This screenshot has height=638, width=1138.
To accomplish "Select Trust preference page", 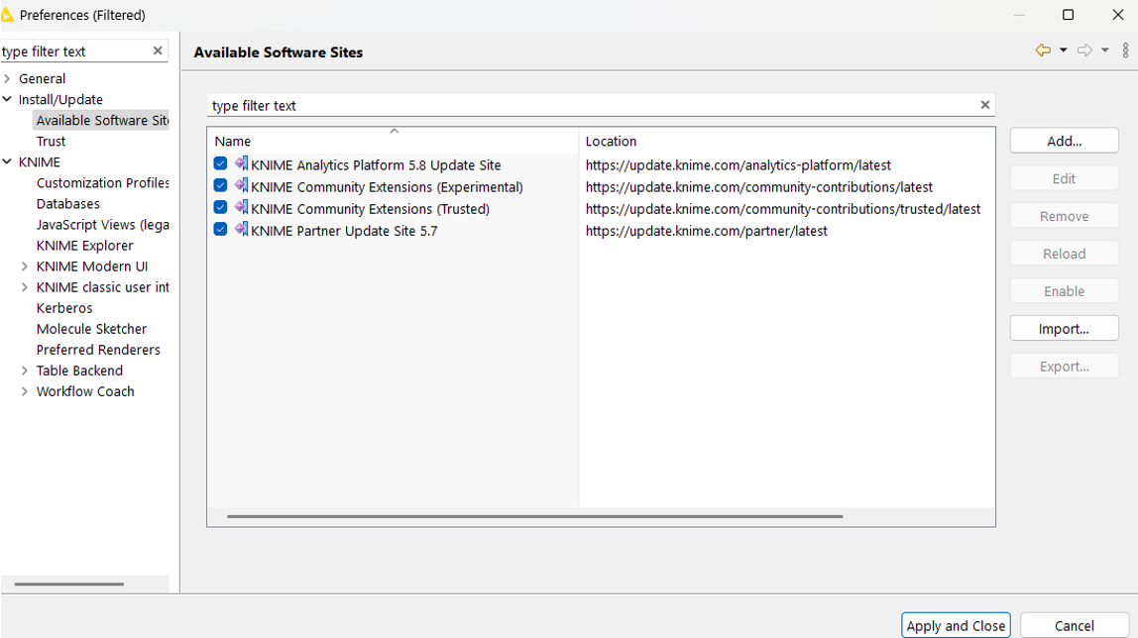I will coord(51,141).
